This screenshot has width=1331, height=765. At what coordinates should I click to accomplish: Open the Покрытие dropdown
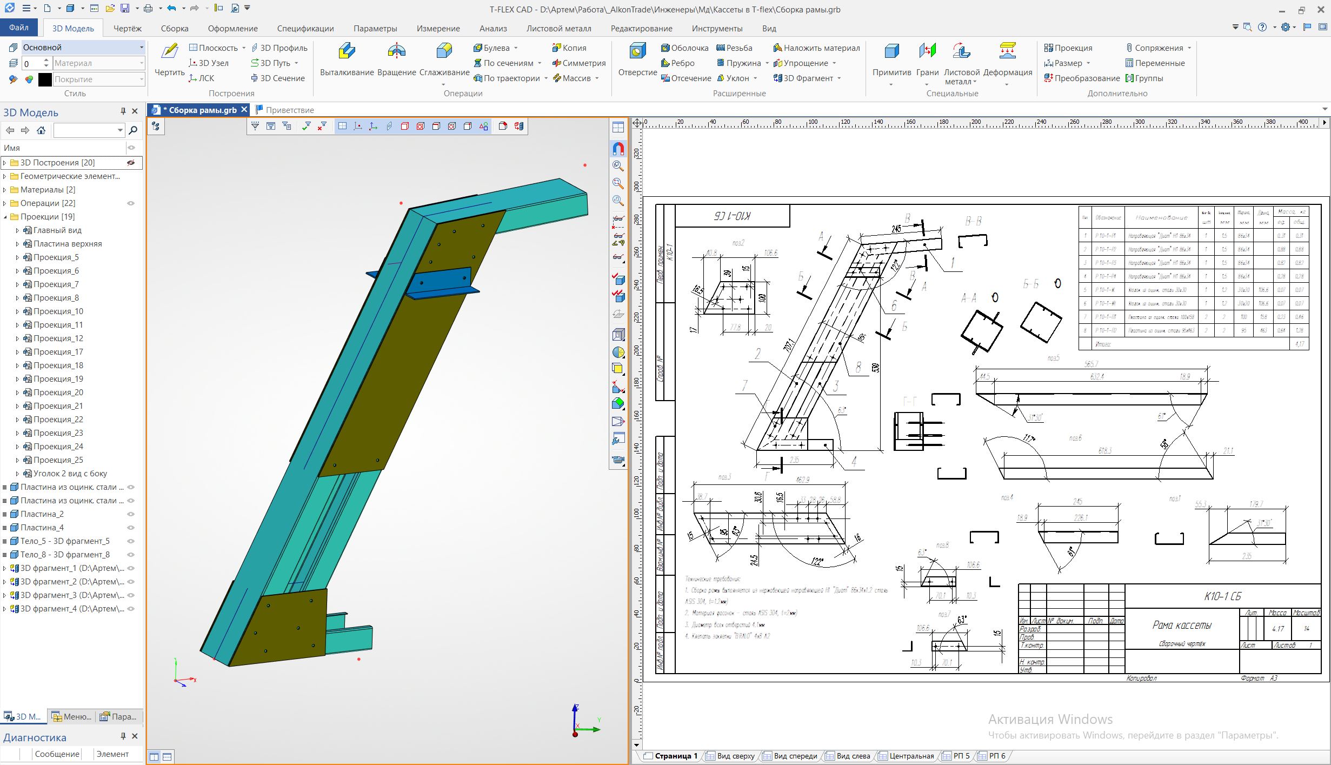(x=142, y=79)
